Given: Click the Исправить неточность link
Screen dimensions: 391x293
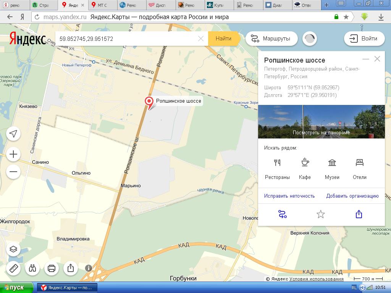Looking at the screenshot, I should click(x=289, y=196).
